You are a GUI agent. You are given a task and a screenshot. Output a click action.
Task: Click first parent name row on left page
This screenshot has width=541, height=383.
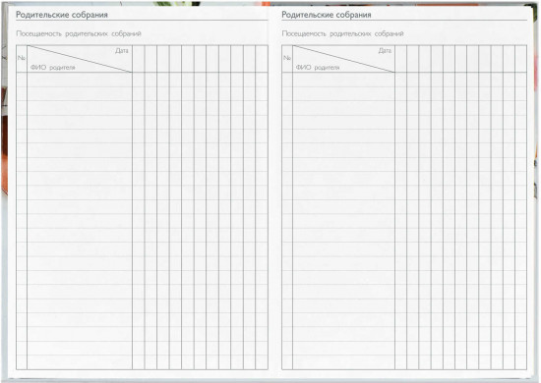click(80, 80)
